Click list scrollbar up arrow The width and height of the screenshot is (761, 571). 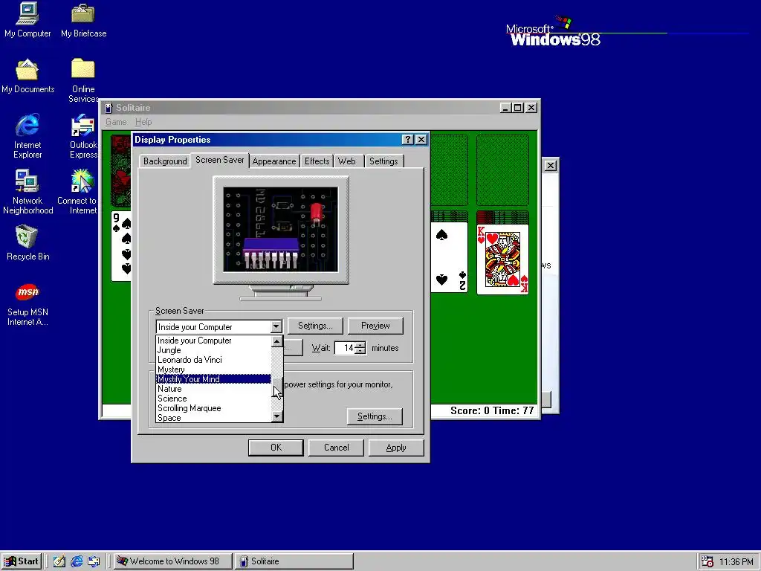click(x=276, y=341)
